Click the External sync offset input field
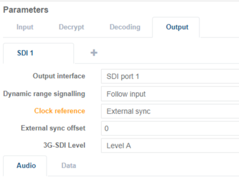The width and height of the screenshot is (239, 182). (170, 129)
